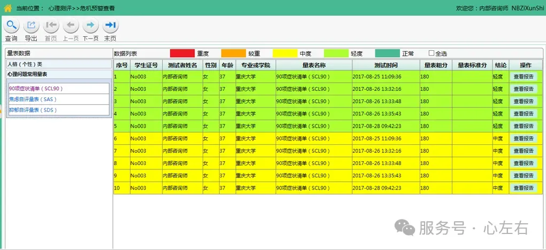
Task: View report for row 2
Action: click(x=524, y=89)
